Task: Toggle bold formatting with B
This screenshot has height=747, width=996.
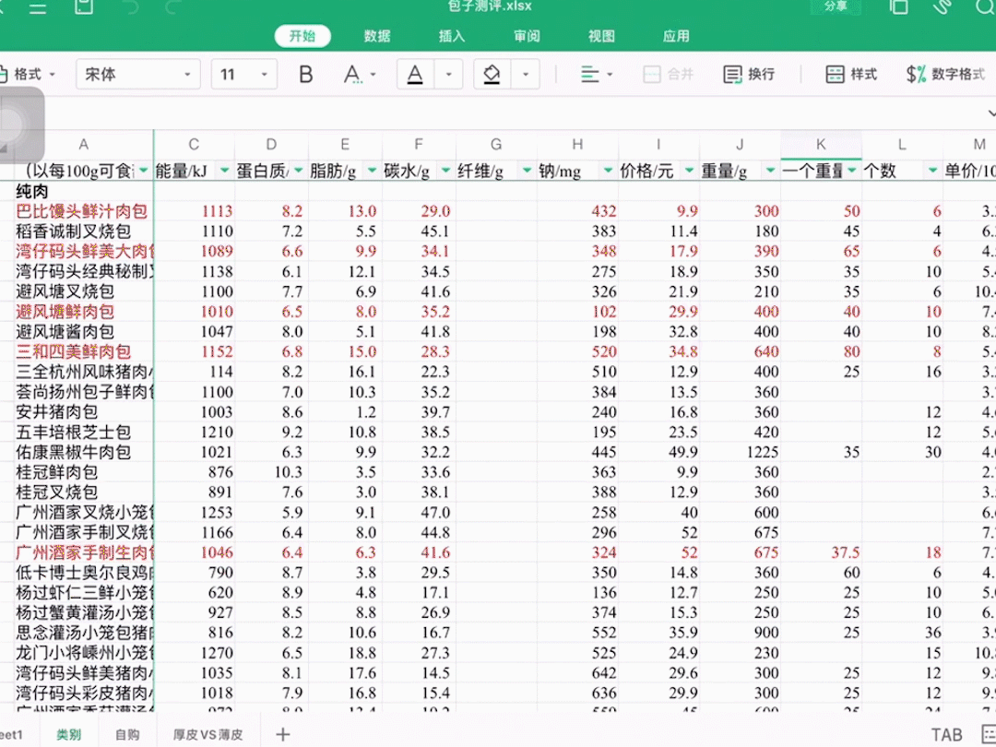Action: [x=305, y=75]
